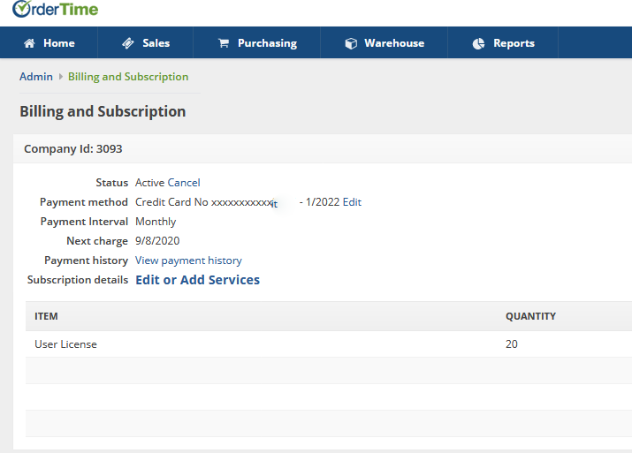Click the Active status text
The height and width of the screenshot is (453, 632).
point(149,183)
